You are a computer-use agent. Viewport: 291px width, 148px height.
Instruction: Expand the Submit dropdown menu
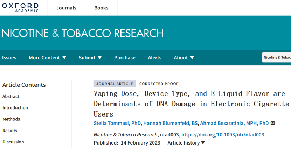point(90,58)
